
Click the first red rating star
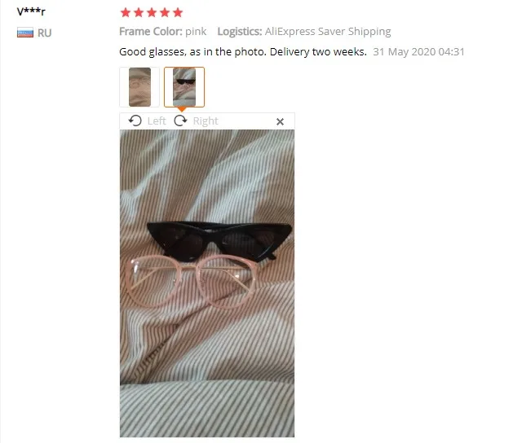point(126,13)
